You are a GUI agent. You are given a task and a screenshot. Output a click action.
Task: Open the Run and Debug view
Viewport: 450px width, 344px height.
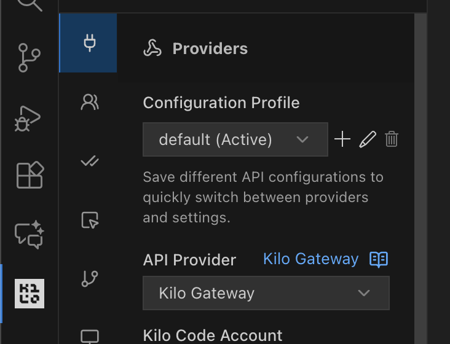coord(29,117)
